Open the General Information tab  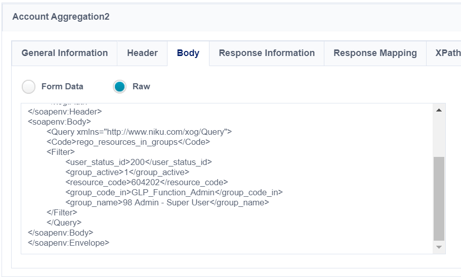pos(64,53)
